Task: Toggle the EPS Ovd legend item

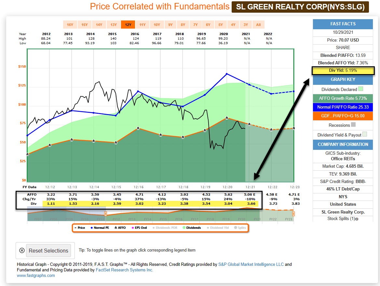Action: click(139, 228)
